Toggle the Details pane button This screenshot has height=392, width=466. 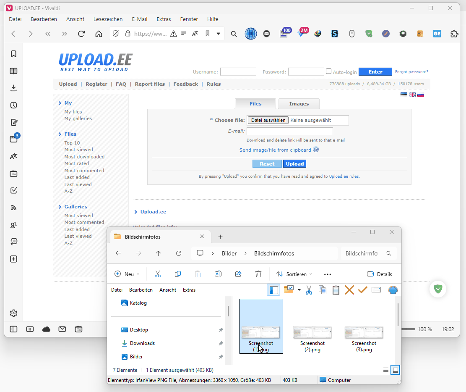pyautogui.click(x=379, y=274)
